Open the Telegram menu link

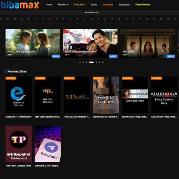pyautogui.click(x=108, y=5)
